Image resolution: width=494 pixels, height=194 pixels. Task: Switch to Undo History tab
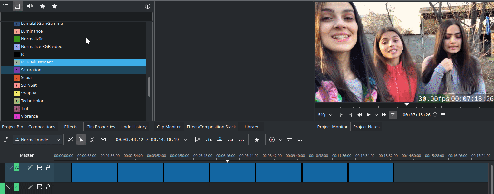[133, 127]
